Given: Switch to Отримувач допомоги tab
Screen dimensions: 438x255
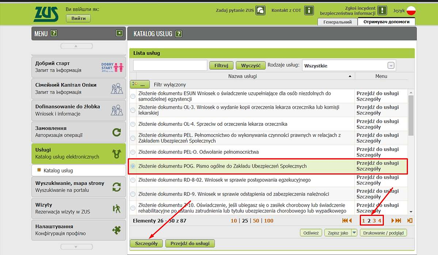Looking at the screenshot, I should tap(386, 22).
